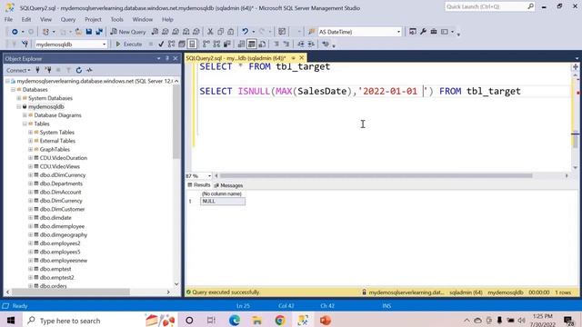Image resolution: width=582 pixels, height=327 pixels.
Task: Click the Comment out selected lines icon
Action: point(276,45)
